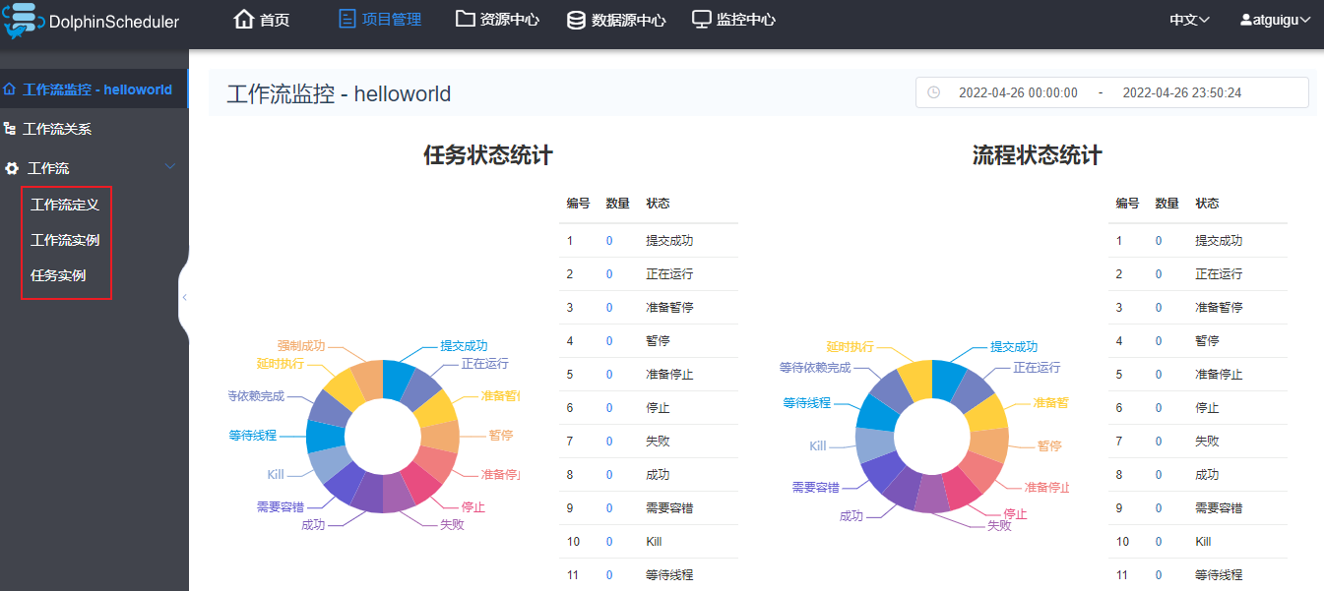
Task: Click the 正在运行 count link in 流程状态统计
Action: [x=1159, y=274]
